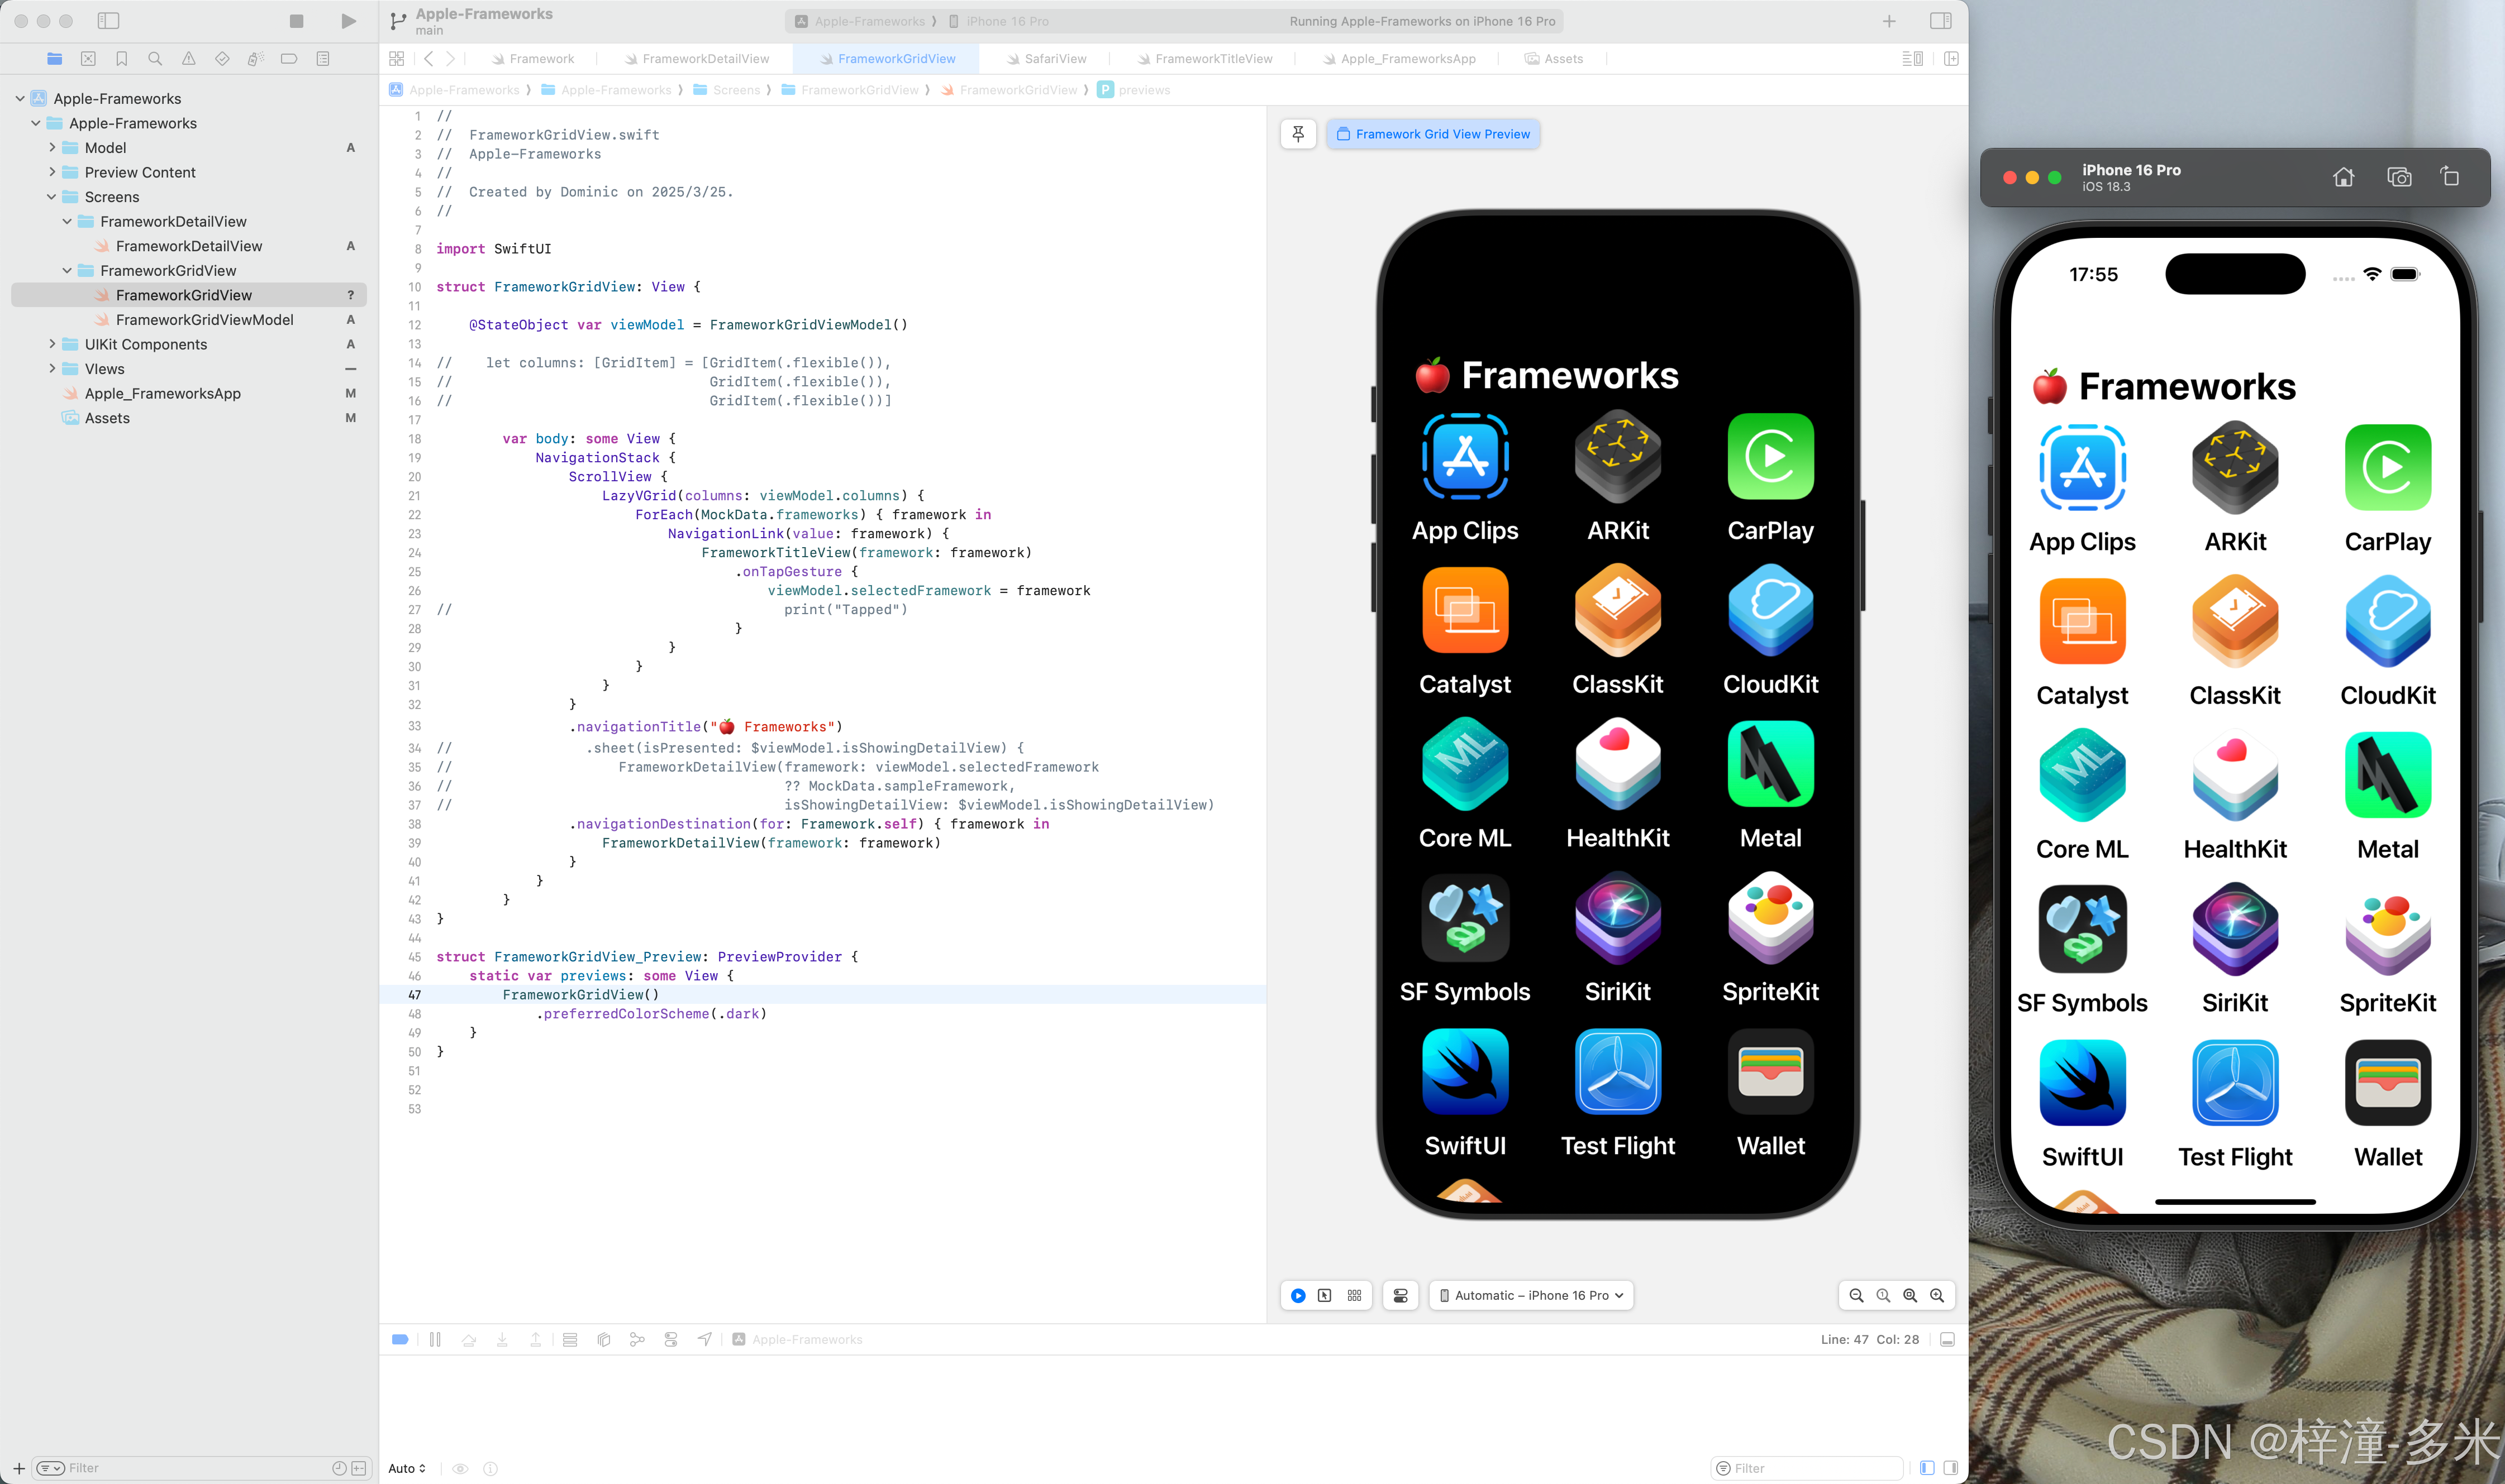The height and width of the screenshot is (1484, 2505).
Task: Open the Find navigator (magnifier icon)
Action: point(155,59)
